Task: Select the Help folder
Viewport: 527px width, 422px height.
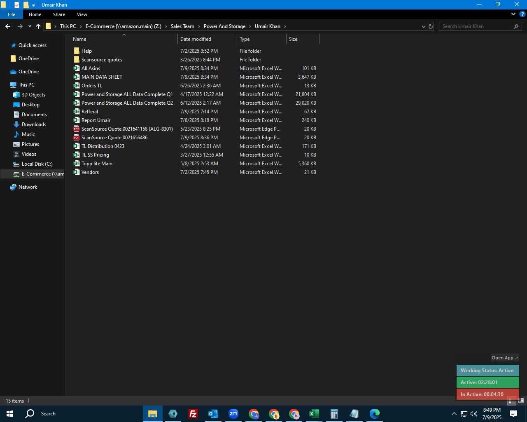Action: 86,51
